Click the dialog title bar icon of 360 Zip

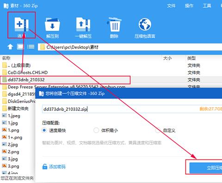(41, 93)
